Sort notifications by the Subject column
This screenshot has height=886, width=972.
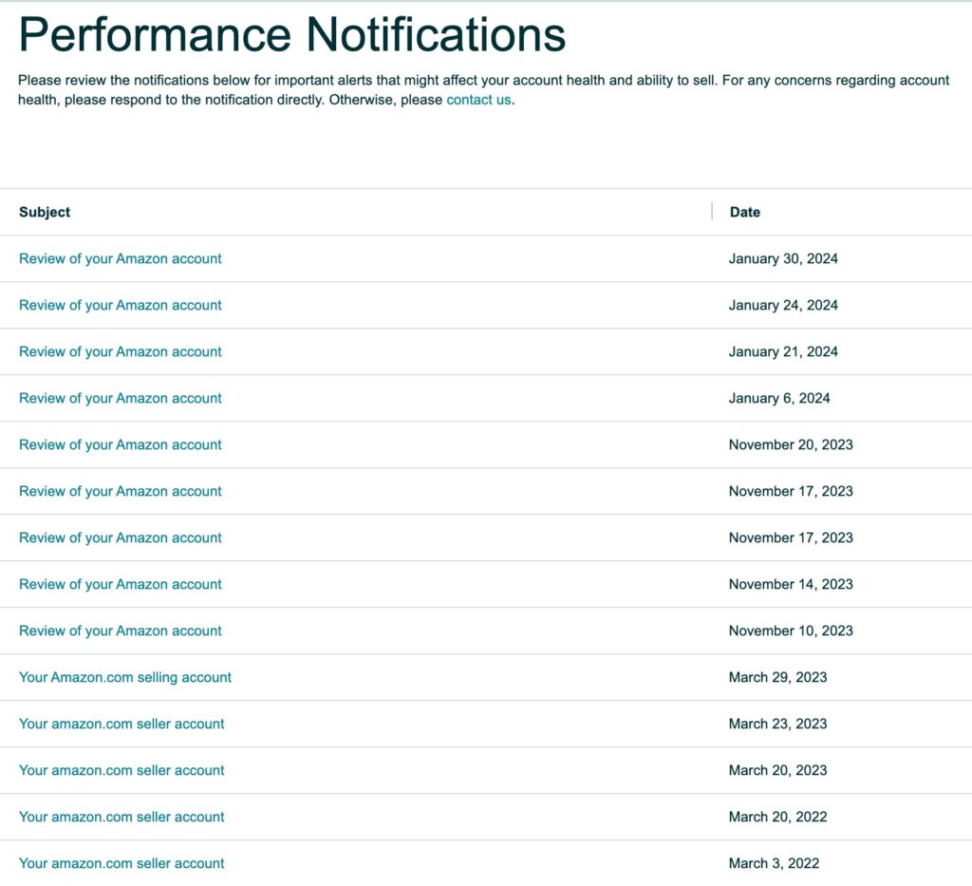[x=44, y=212]
